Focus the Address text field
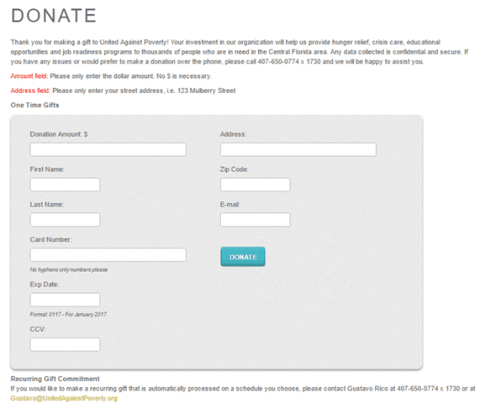 pyautogui.click(x=298, y=149)
